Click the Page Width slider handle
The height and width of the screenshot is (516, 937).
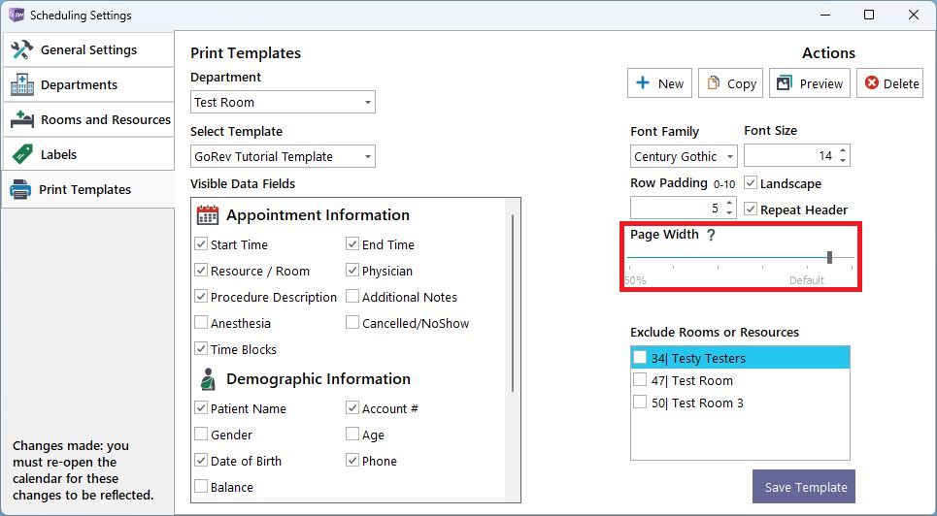coord(829,257)
